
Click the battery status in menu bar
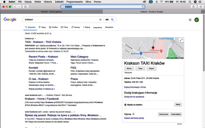(x=169, y=2)
